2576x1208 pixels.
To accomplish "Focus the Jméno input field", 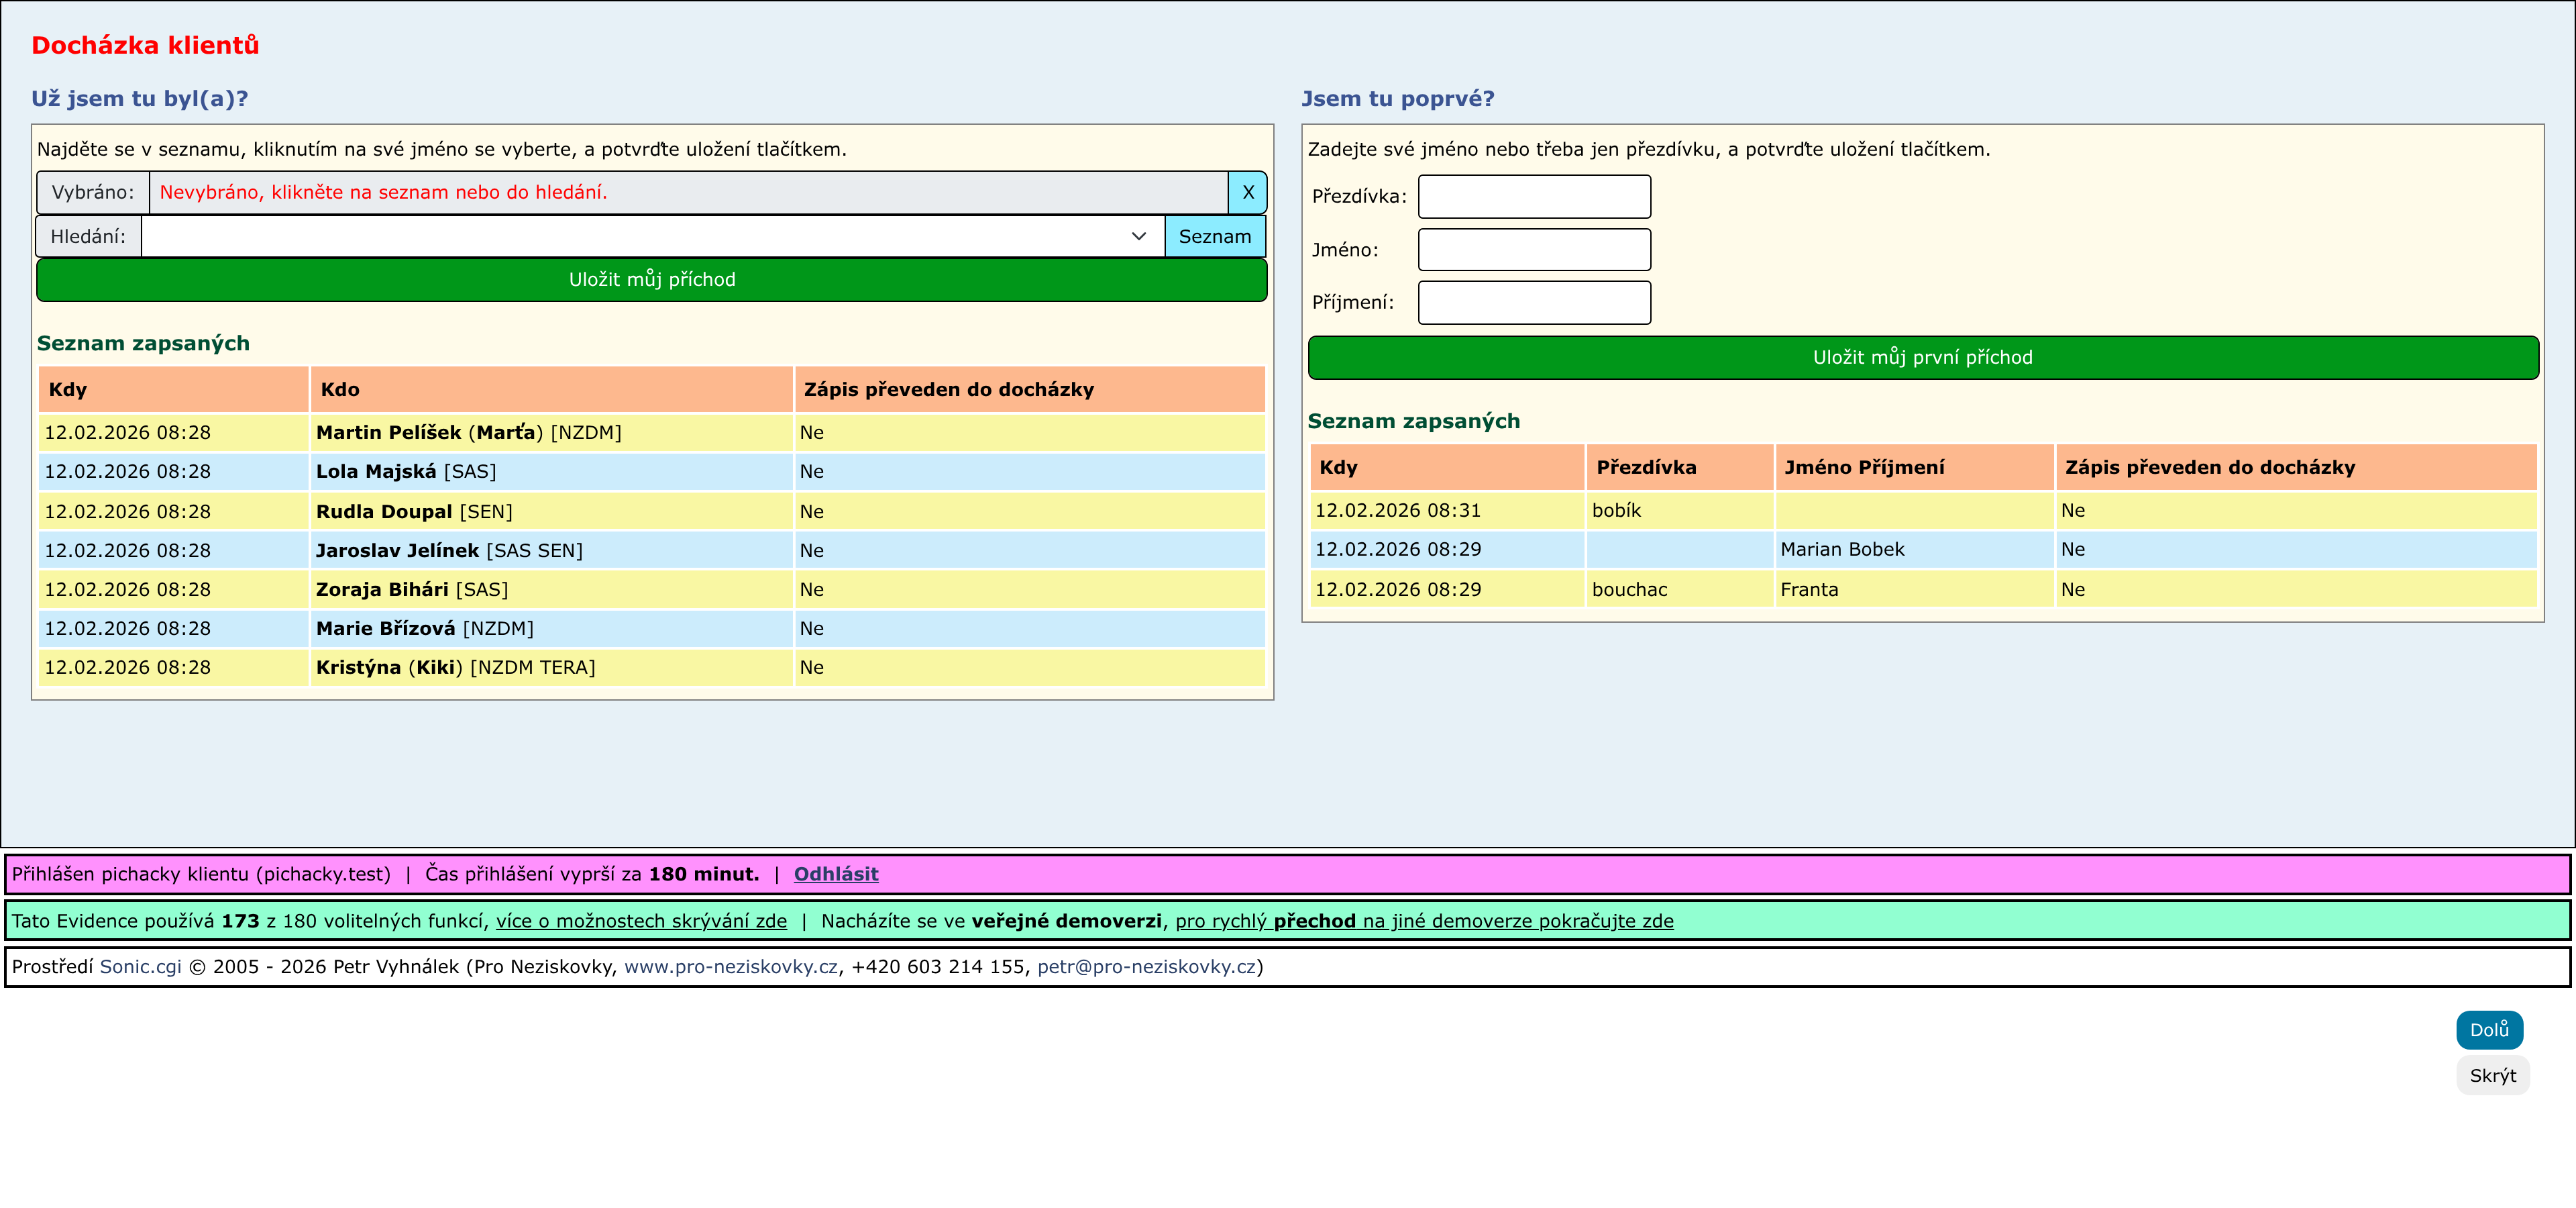I will [x=1533, y=249].
